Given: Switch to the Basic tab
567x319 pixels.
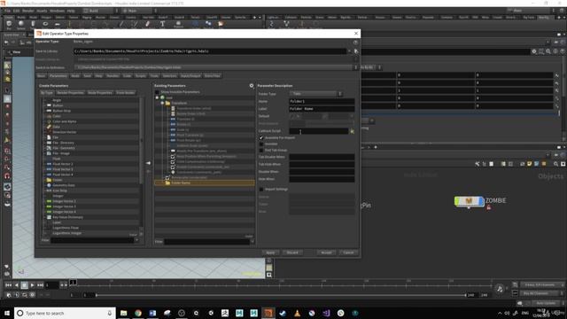Looking at the screenshot, I should point(42,76).
